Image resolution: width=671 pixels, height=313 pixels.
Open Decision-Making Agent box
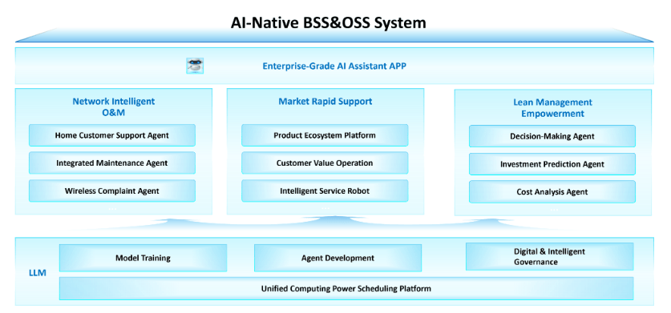pos(552,136)
